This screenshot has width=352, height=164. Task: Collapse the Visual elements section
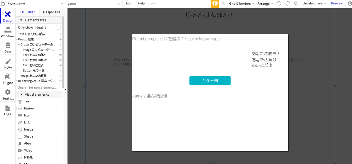tap(21, 94)
